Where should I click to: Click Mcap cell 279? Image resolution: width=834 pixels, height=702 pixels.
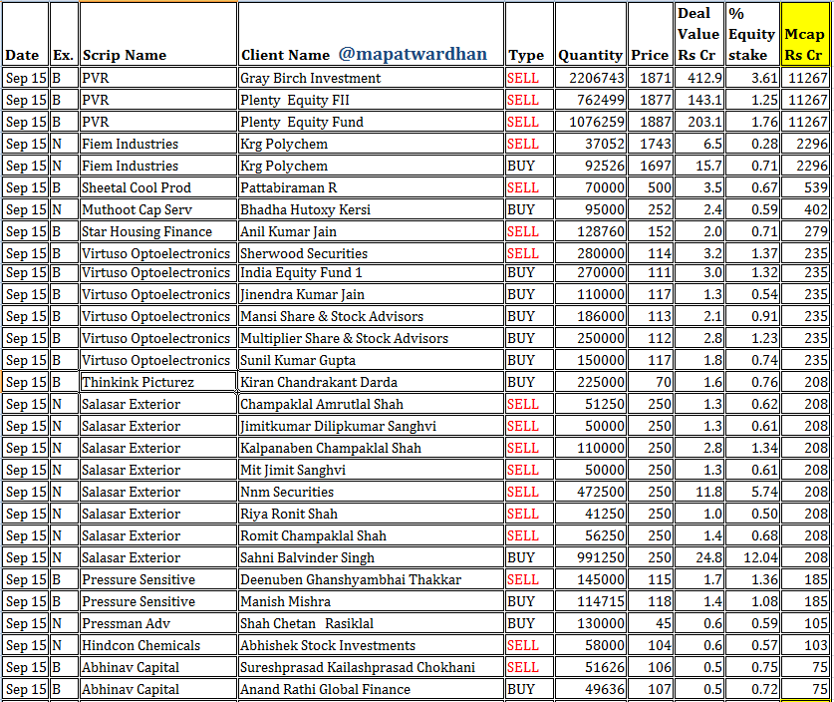pyautogui.click(x=805, y=231)
